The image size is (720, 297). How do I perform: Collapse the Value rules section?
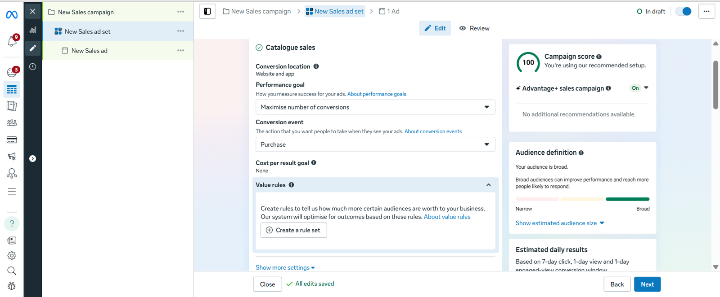pyautogui.click(x=488, y=185)
